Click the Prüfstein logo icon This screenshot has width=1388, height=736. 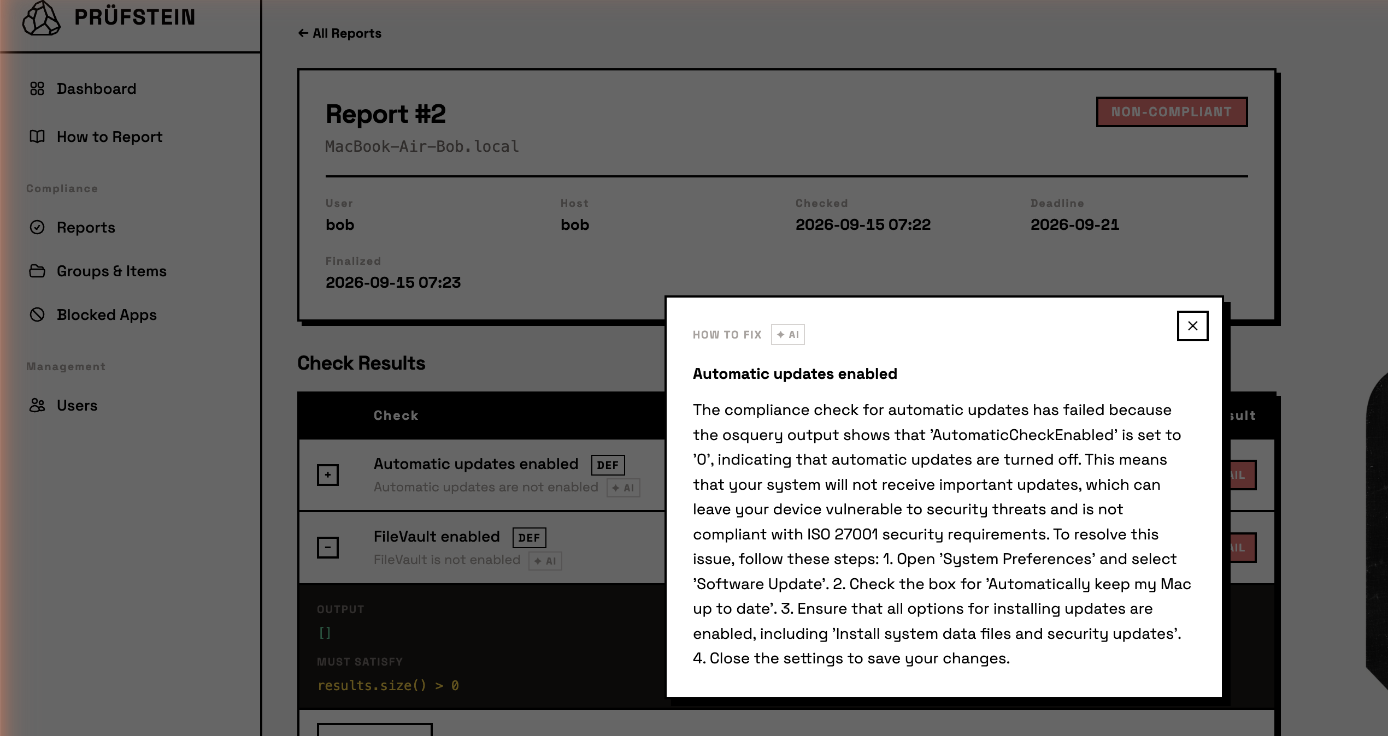[x=41, y=17]
